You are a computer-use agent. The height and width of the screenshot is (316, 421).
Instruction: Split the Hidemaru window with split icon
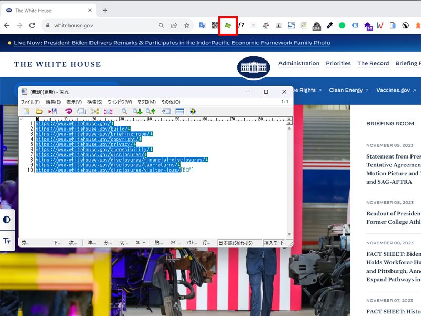click(179, 112)
